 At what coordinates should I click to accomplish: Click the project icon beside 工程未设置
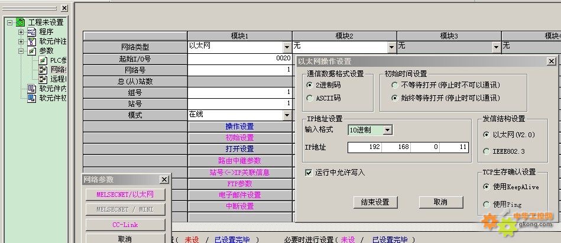[21, 22]
